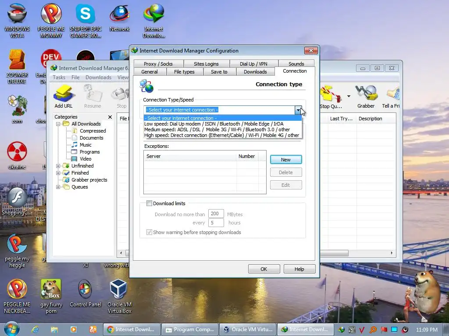Select Medium speed ADSL / DSL option
Viewport: 449px width, 336px height.
(x=222, y=129)
